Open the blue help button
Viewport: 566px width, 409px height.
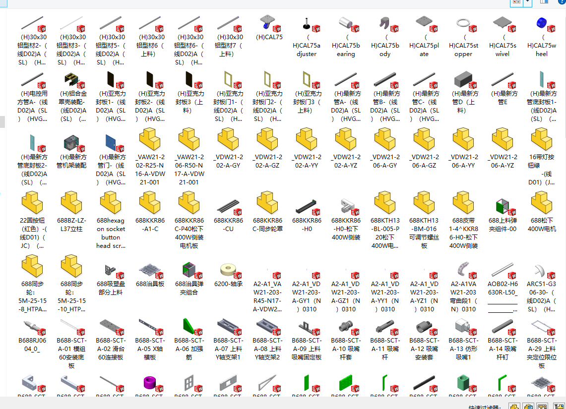563,1
